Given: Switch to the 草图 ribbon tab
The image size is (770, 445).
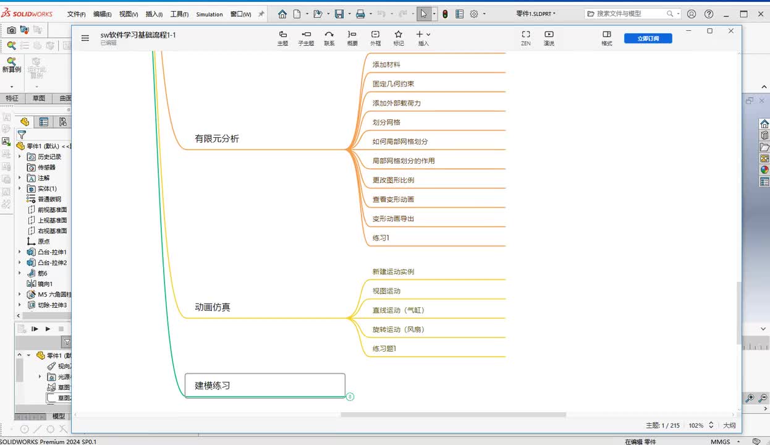Looking at the screenshot, I should point(39,98).
